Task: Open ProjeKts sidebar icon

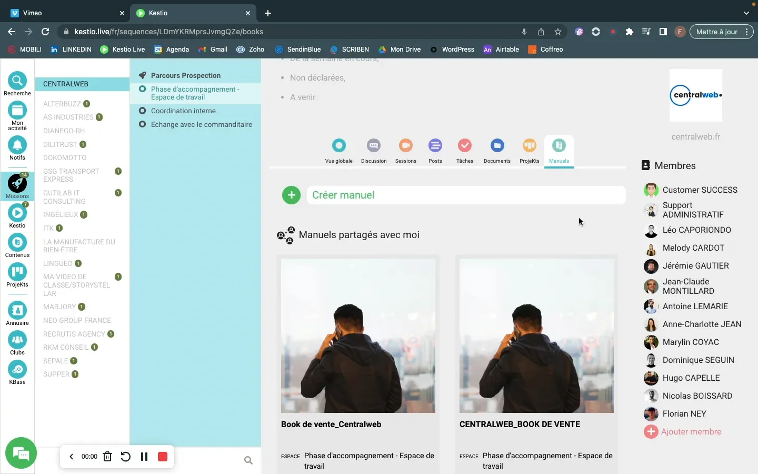Action: [17, 272]
